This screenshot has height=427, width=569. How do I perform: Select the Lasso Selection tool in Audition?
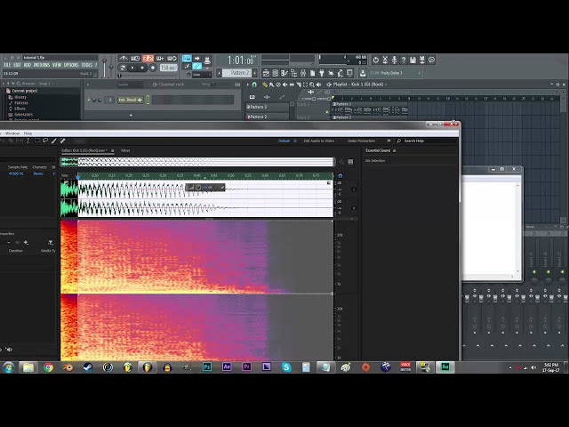coord(45,141)
